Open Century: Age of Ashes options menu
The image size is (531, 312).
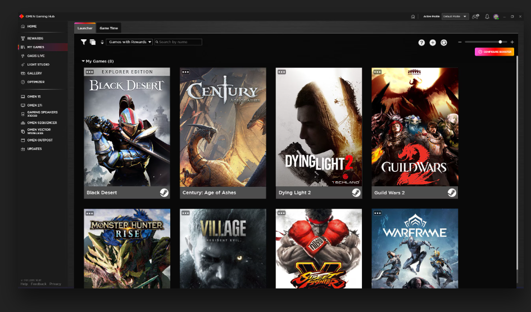tap(185, 72)
